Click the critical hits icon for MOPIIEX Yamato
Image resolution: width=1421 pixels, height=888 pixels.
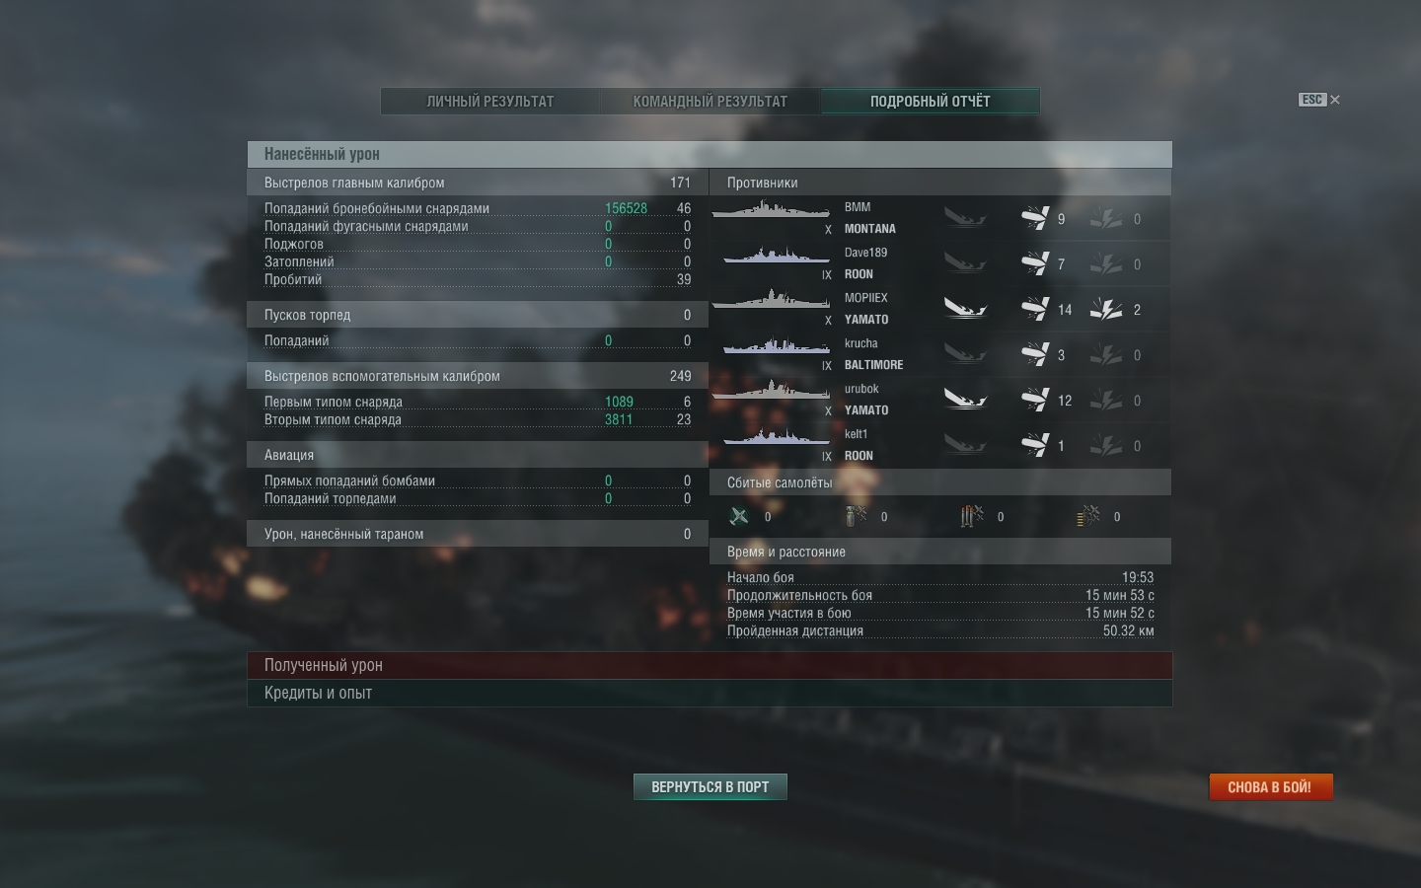1106,309
